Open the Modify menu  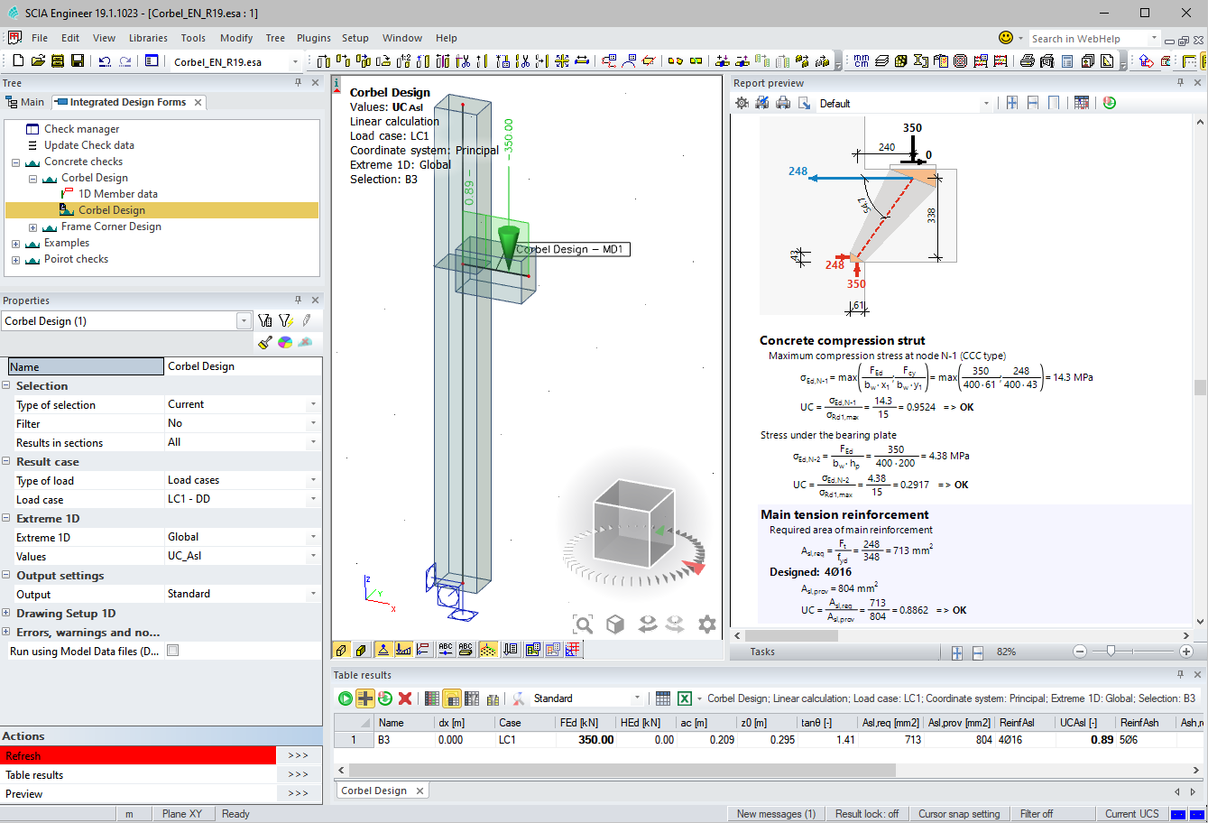236,38
